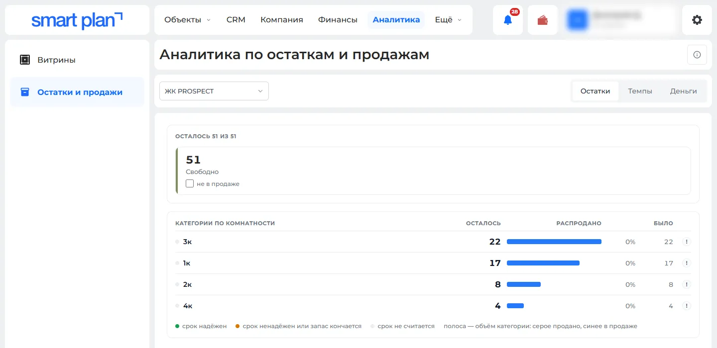
Task: Open the red wallet icon
Action: click(543, 20)
